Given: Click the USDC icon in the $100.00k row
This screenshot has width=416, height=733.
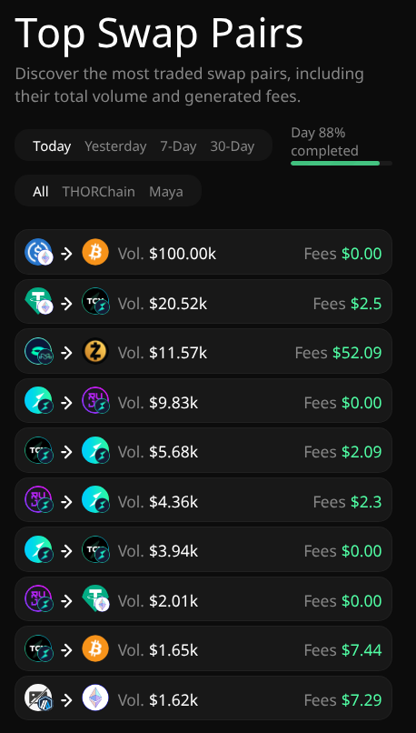Looking at the screenshot, I should [x=38, y=253].
